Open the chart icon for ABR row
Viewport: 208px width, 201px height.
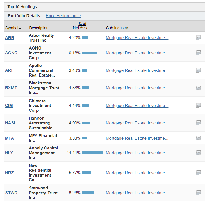[198, 38]
